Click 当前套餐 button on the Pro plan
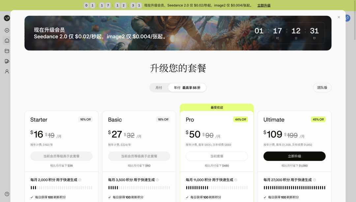 coord(217,156)
